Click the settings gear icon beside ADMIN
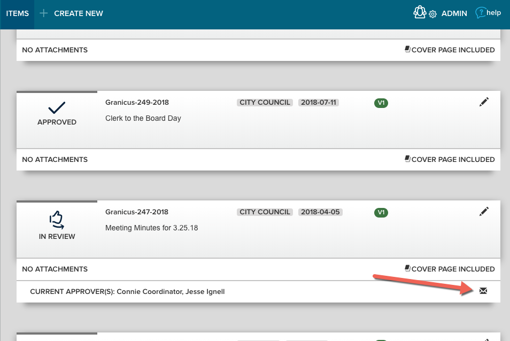Screen dimensions: 510x341 [433, 14]
